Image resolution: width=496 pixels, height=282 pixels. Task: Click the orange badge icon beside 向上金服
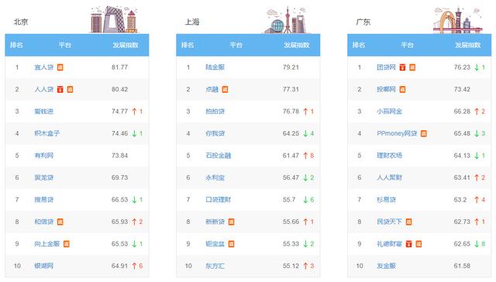click(x=67, y=244)
